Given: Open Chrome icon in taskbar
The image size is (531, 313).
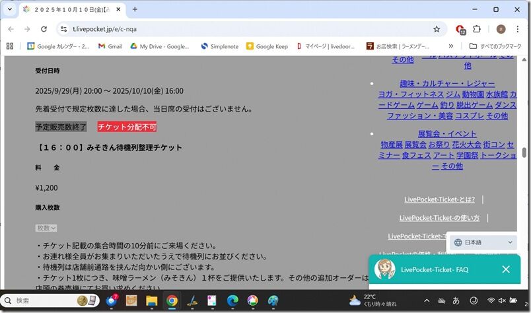Looking at the screenshot, I should [172, 300].
